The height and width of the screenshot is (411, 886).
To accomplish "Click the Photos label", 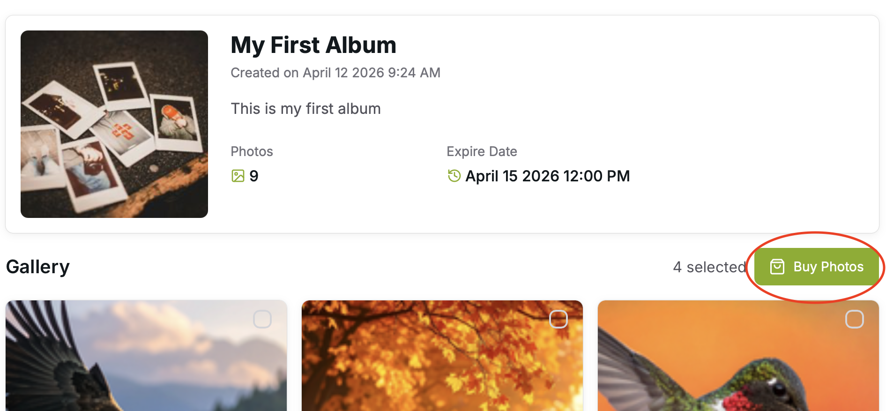I will coord(252,151).
